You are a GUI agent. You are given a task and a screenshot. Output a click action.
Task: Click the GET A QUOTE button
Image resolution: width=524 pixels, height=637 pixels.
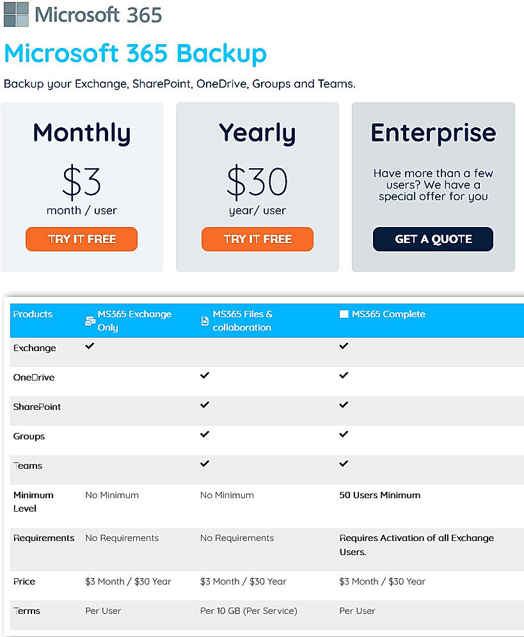tap(433, 239)
